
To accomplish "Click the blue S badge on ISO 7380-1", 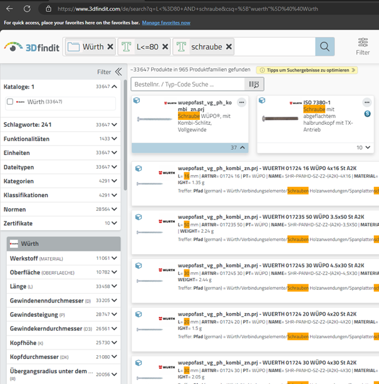I will point(367,114).
